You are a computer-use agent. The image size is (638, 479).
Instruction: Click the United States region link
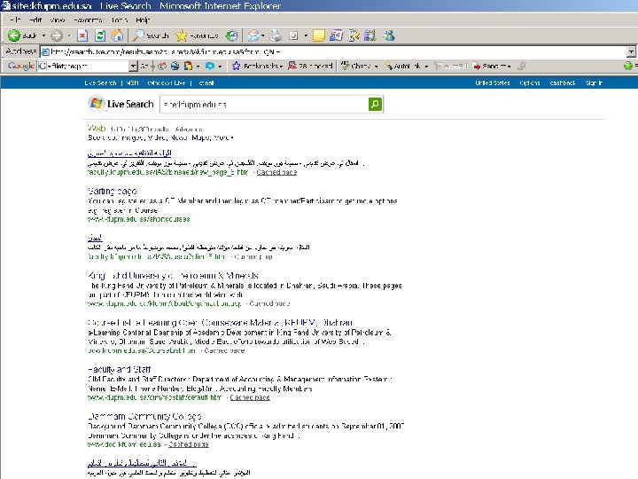493,82
